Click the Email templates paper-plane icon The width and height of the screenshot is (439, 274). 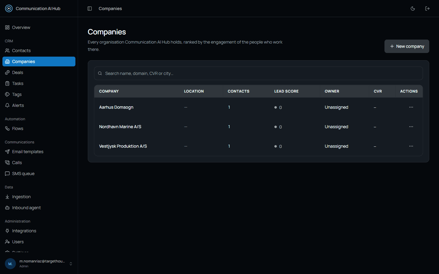tap(7, 152)
